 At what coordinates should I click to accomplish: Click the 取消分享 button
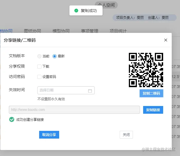pos(49,135)
